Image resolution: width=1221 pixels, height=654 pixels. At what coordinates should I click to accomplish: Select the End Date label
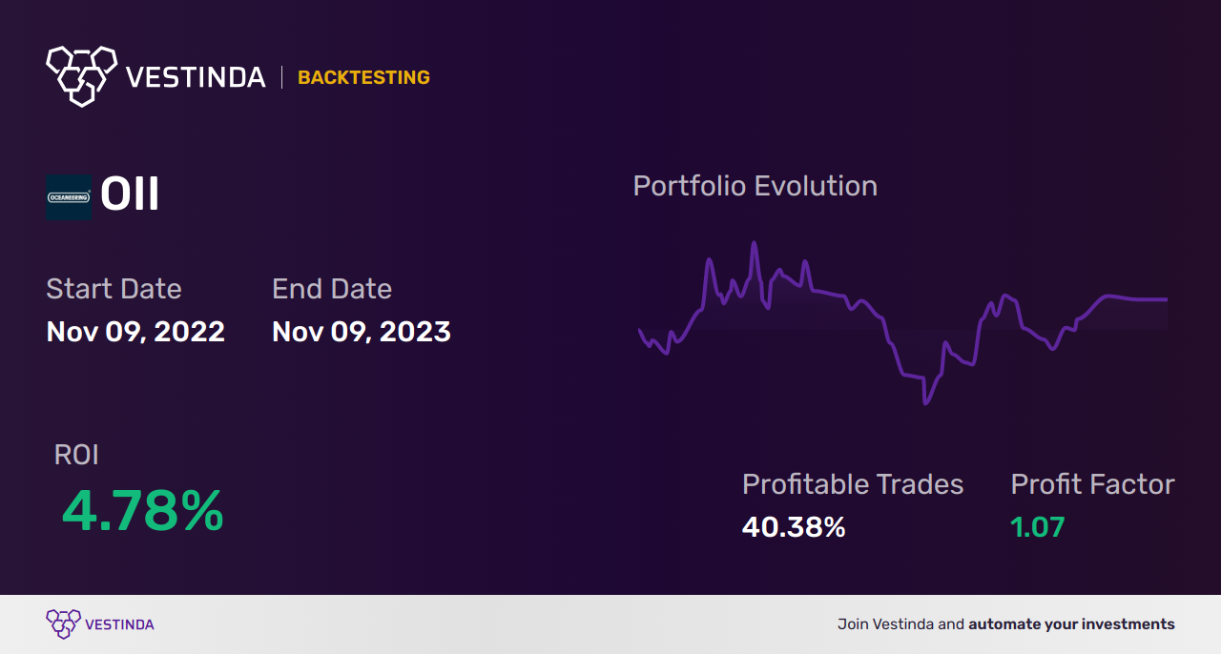click(332, 289)
